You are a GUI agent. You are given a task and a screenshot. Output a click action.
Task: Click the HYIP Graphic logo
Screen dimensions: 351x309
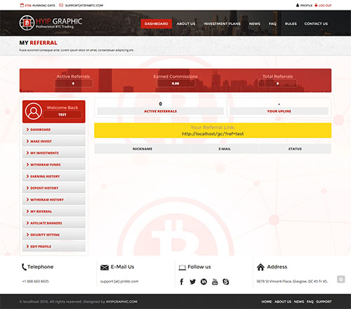51,23
